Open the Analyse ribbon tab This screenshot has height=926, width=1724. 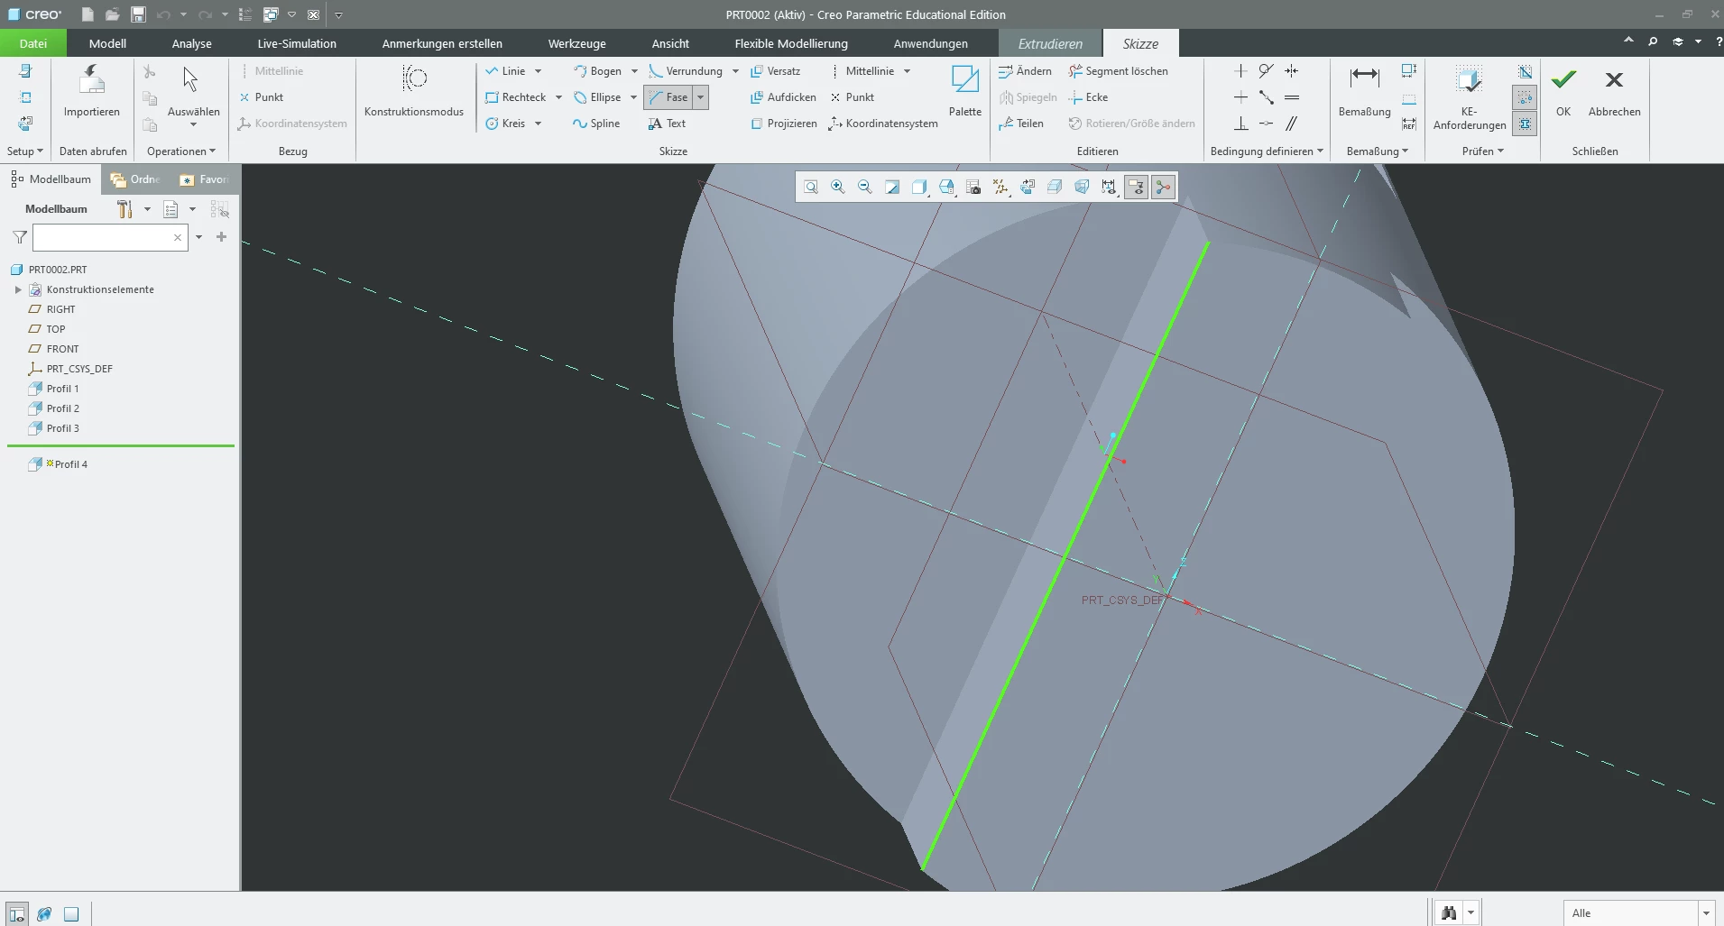click(192, 43)
